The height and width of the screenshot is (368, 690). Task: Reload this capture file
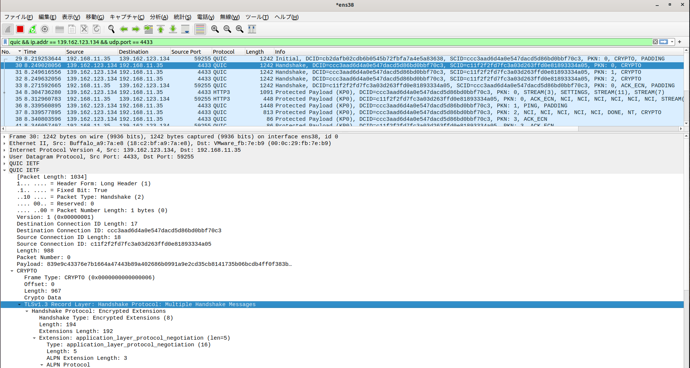(97, 29)
